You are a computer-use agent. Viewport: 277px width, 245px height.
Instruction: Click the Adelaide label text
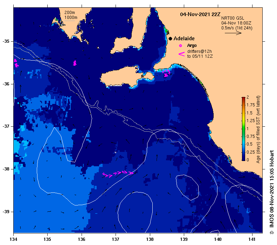[x=184, y=38]
